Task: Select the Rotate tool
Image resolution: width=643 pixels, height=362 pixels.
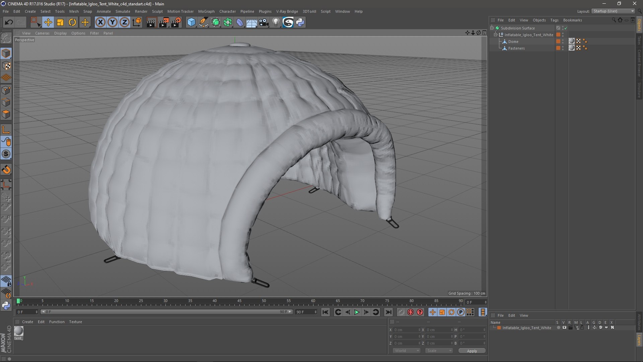Action: (72, 22)
